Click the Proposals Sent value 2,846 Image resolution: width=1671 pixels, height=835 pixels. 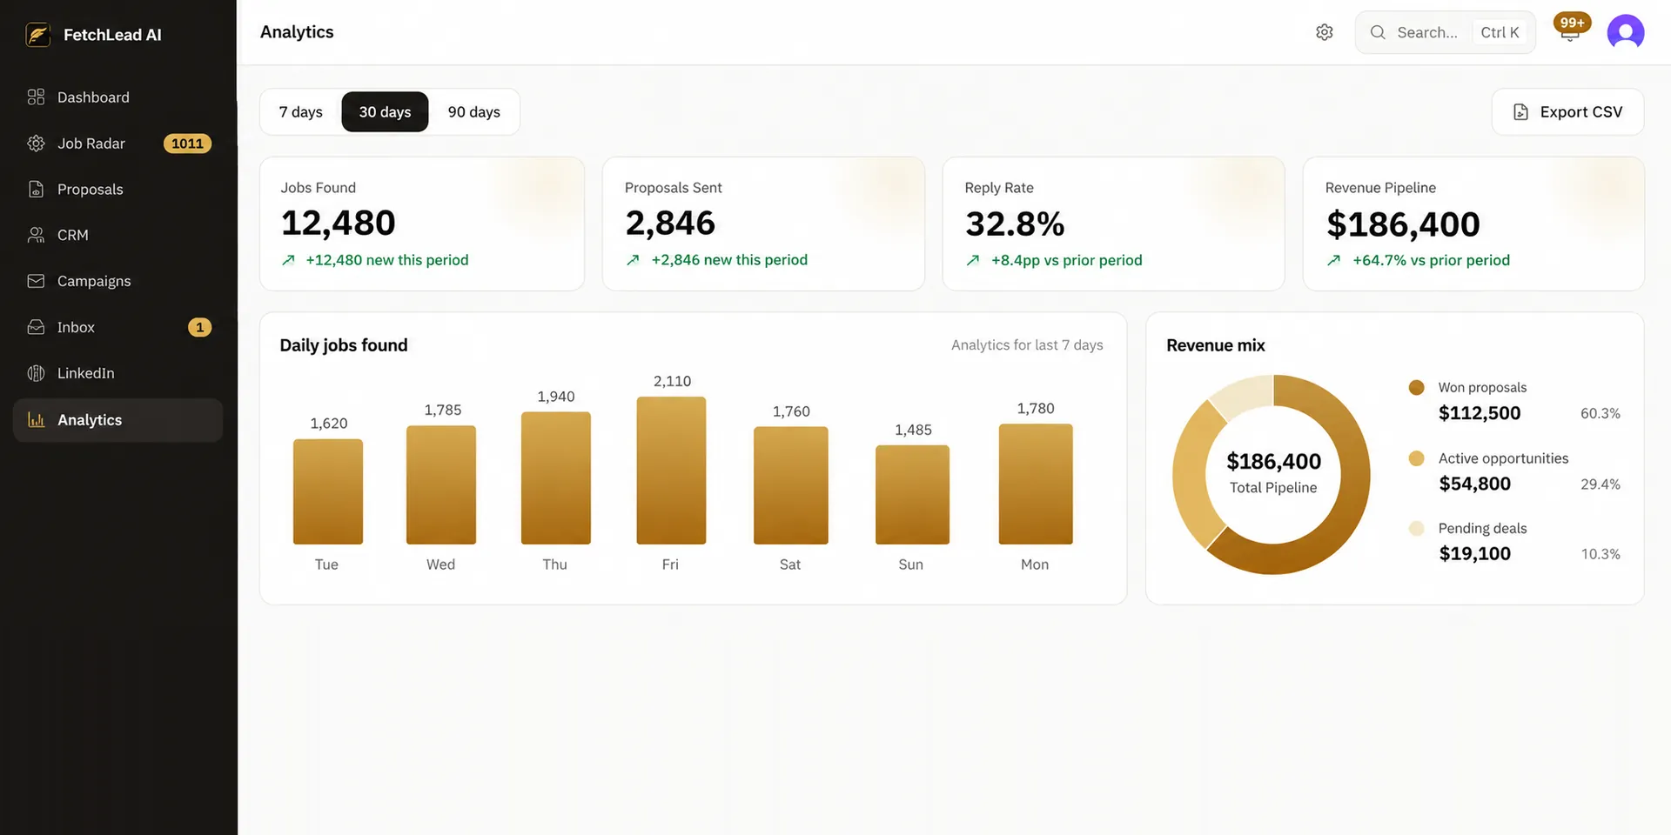click(x=670, y=224)
